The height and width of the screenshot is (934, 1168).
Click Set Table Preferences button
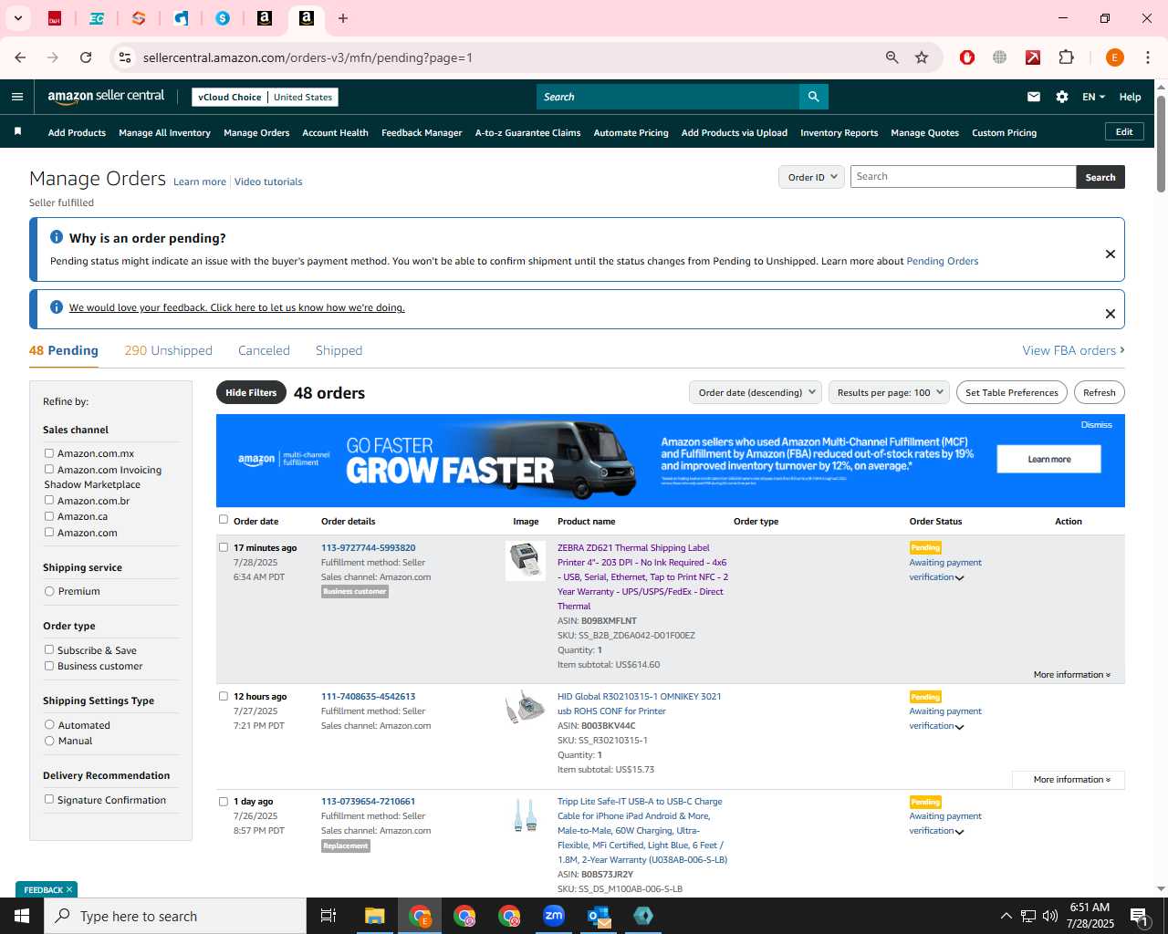click(x=1012, y=392)
